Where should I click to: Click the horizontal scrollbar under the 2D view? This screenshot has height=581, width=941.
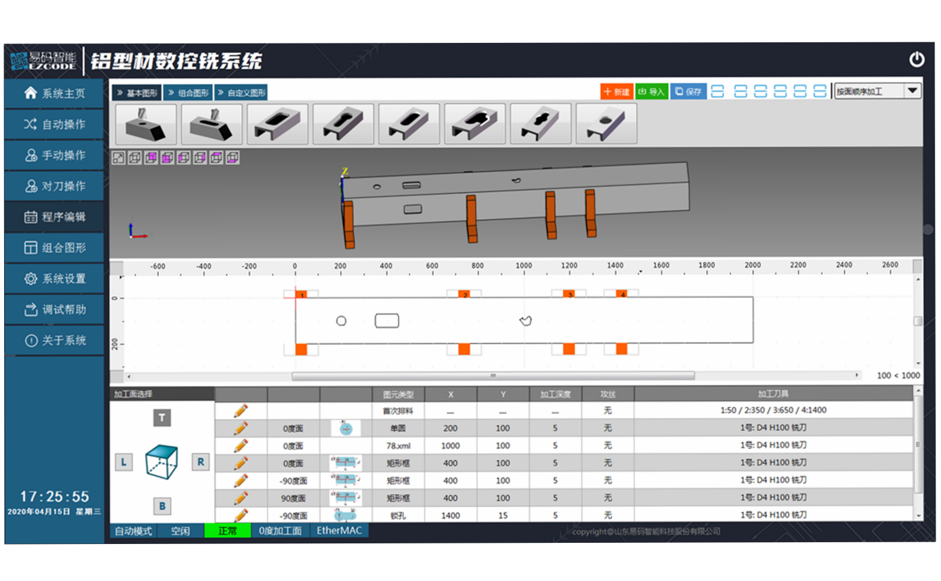[493, 376]
